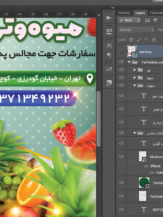The image size is (163, 217).
Task: Hide the میوه group
Action: [x=121, y=77]
